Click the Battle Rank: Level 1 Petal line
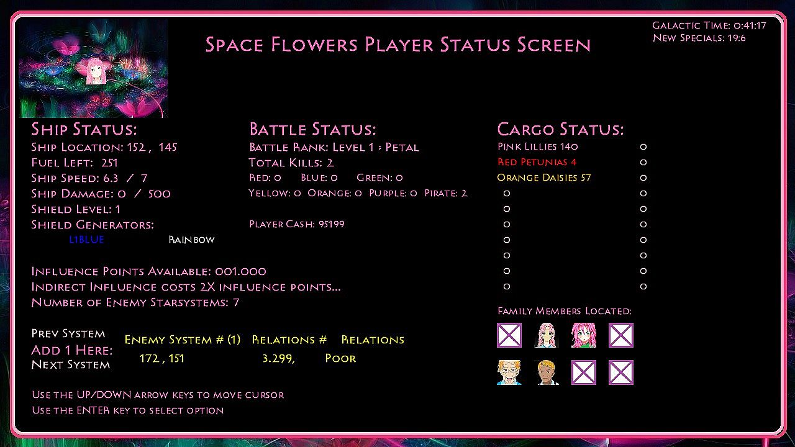The width and height of the screenshot is (795, 447). (334, 147)
